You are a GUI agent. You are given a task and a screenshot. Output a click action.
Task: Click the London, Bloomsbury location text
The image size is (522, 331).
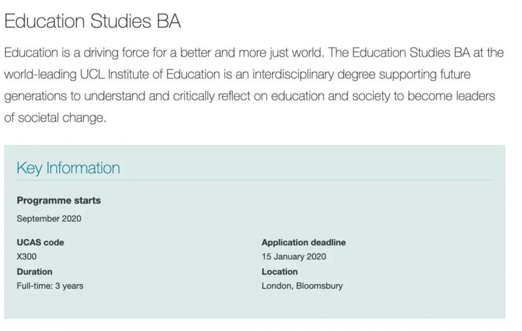coord(302,286)
